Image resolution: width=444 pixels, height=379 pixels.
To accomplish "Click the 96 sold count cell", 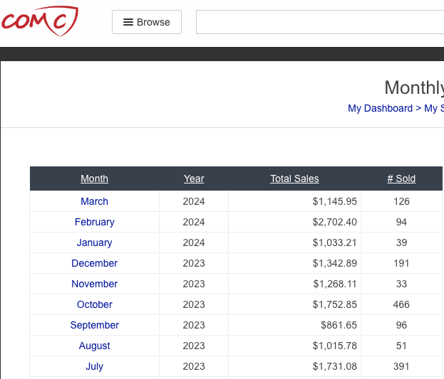I will pyautogui.click(x=401, y=325).
